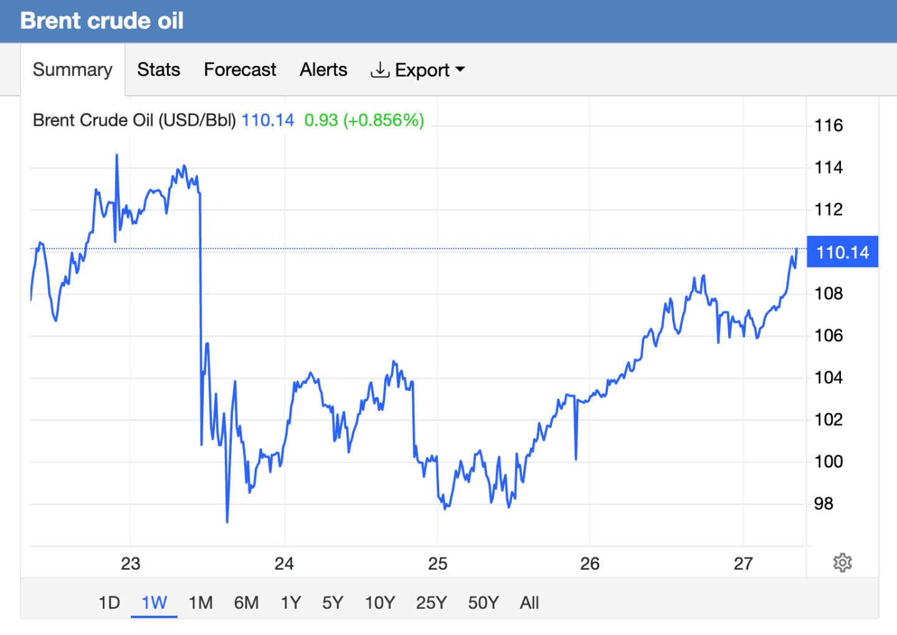Click the Brent crude oil header title
Image resolution: width=897 pixels, height=635 pixels.
[x=102, y=21]
